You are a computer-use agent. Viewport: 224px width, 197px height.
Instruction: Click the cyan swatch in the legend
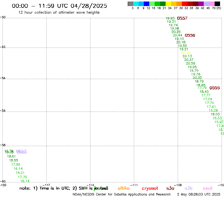point(136,4)
